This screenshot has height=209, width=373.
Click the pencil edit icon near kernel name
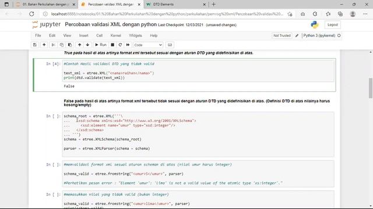coord(297,35)
